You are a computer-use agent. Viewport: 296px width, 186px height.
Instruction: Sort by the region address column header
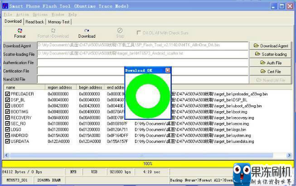click(x=61, y=87)
